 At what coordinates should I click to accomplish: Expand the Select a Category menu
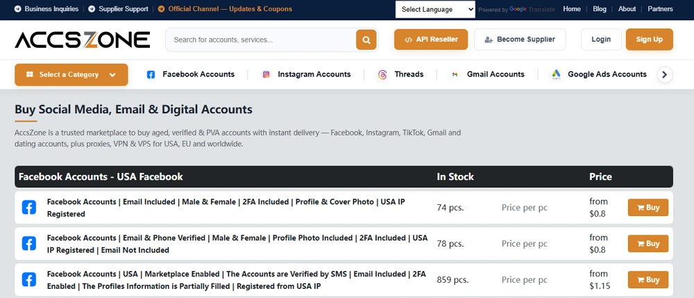tap(71, 74)
